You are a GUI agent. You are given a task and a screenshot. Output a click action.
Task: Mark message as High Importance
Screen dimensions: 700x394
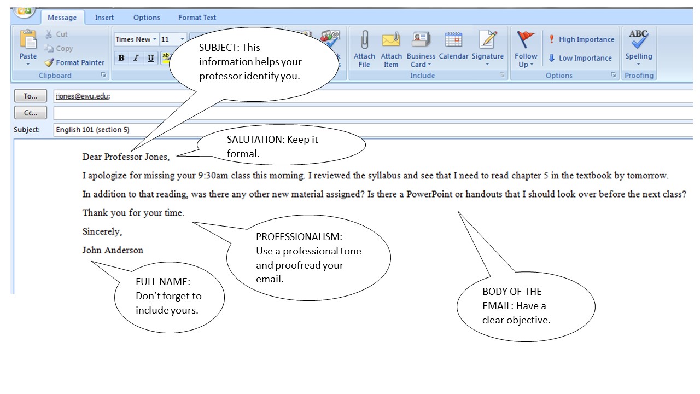(581, 39)
